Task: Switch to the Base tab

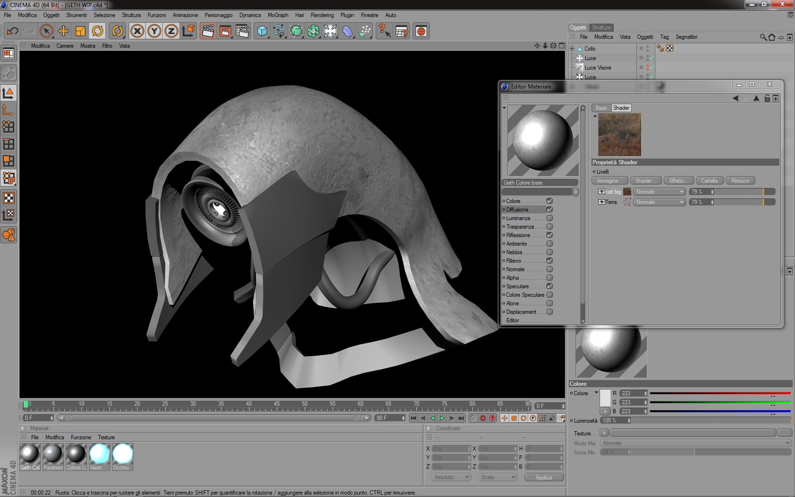Action: 601,108
